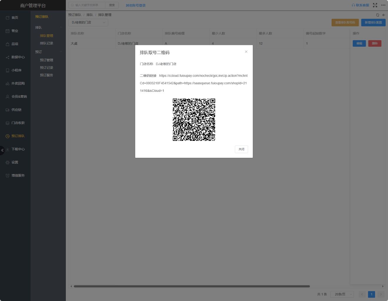Click the 查看排队取号码 button
Viewport: 388px width, 301px height.
pyautogui.click(x=345, y=23)
